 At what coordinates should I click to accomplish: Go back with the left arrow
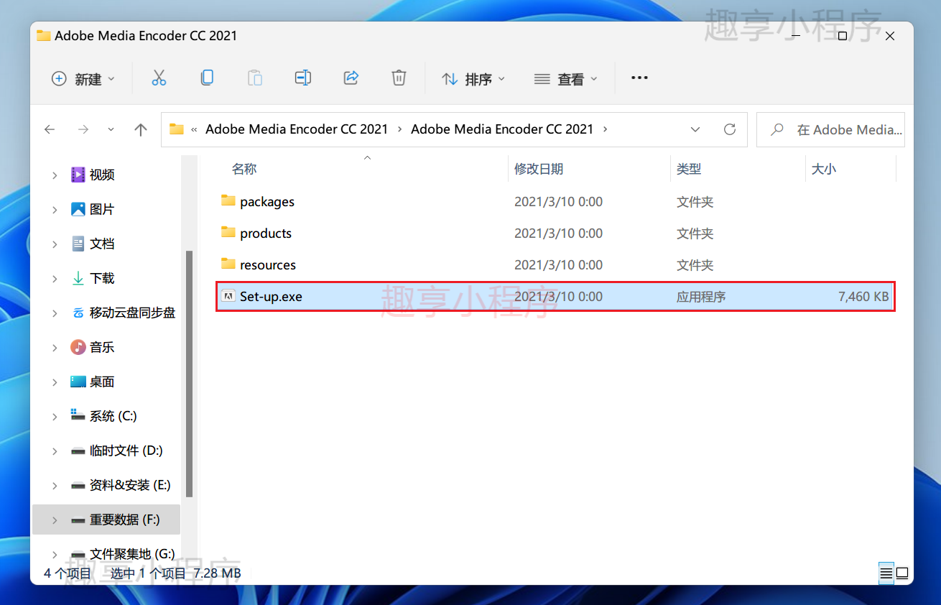point(50,129)
